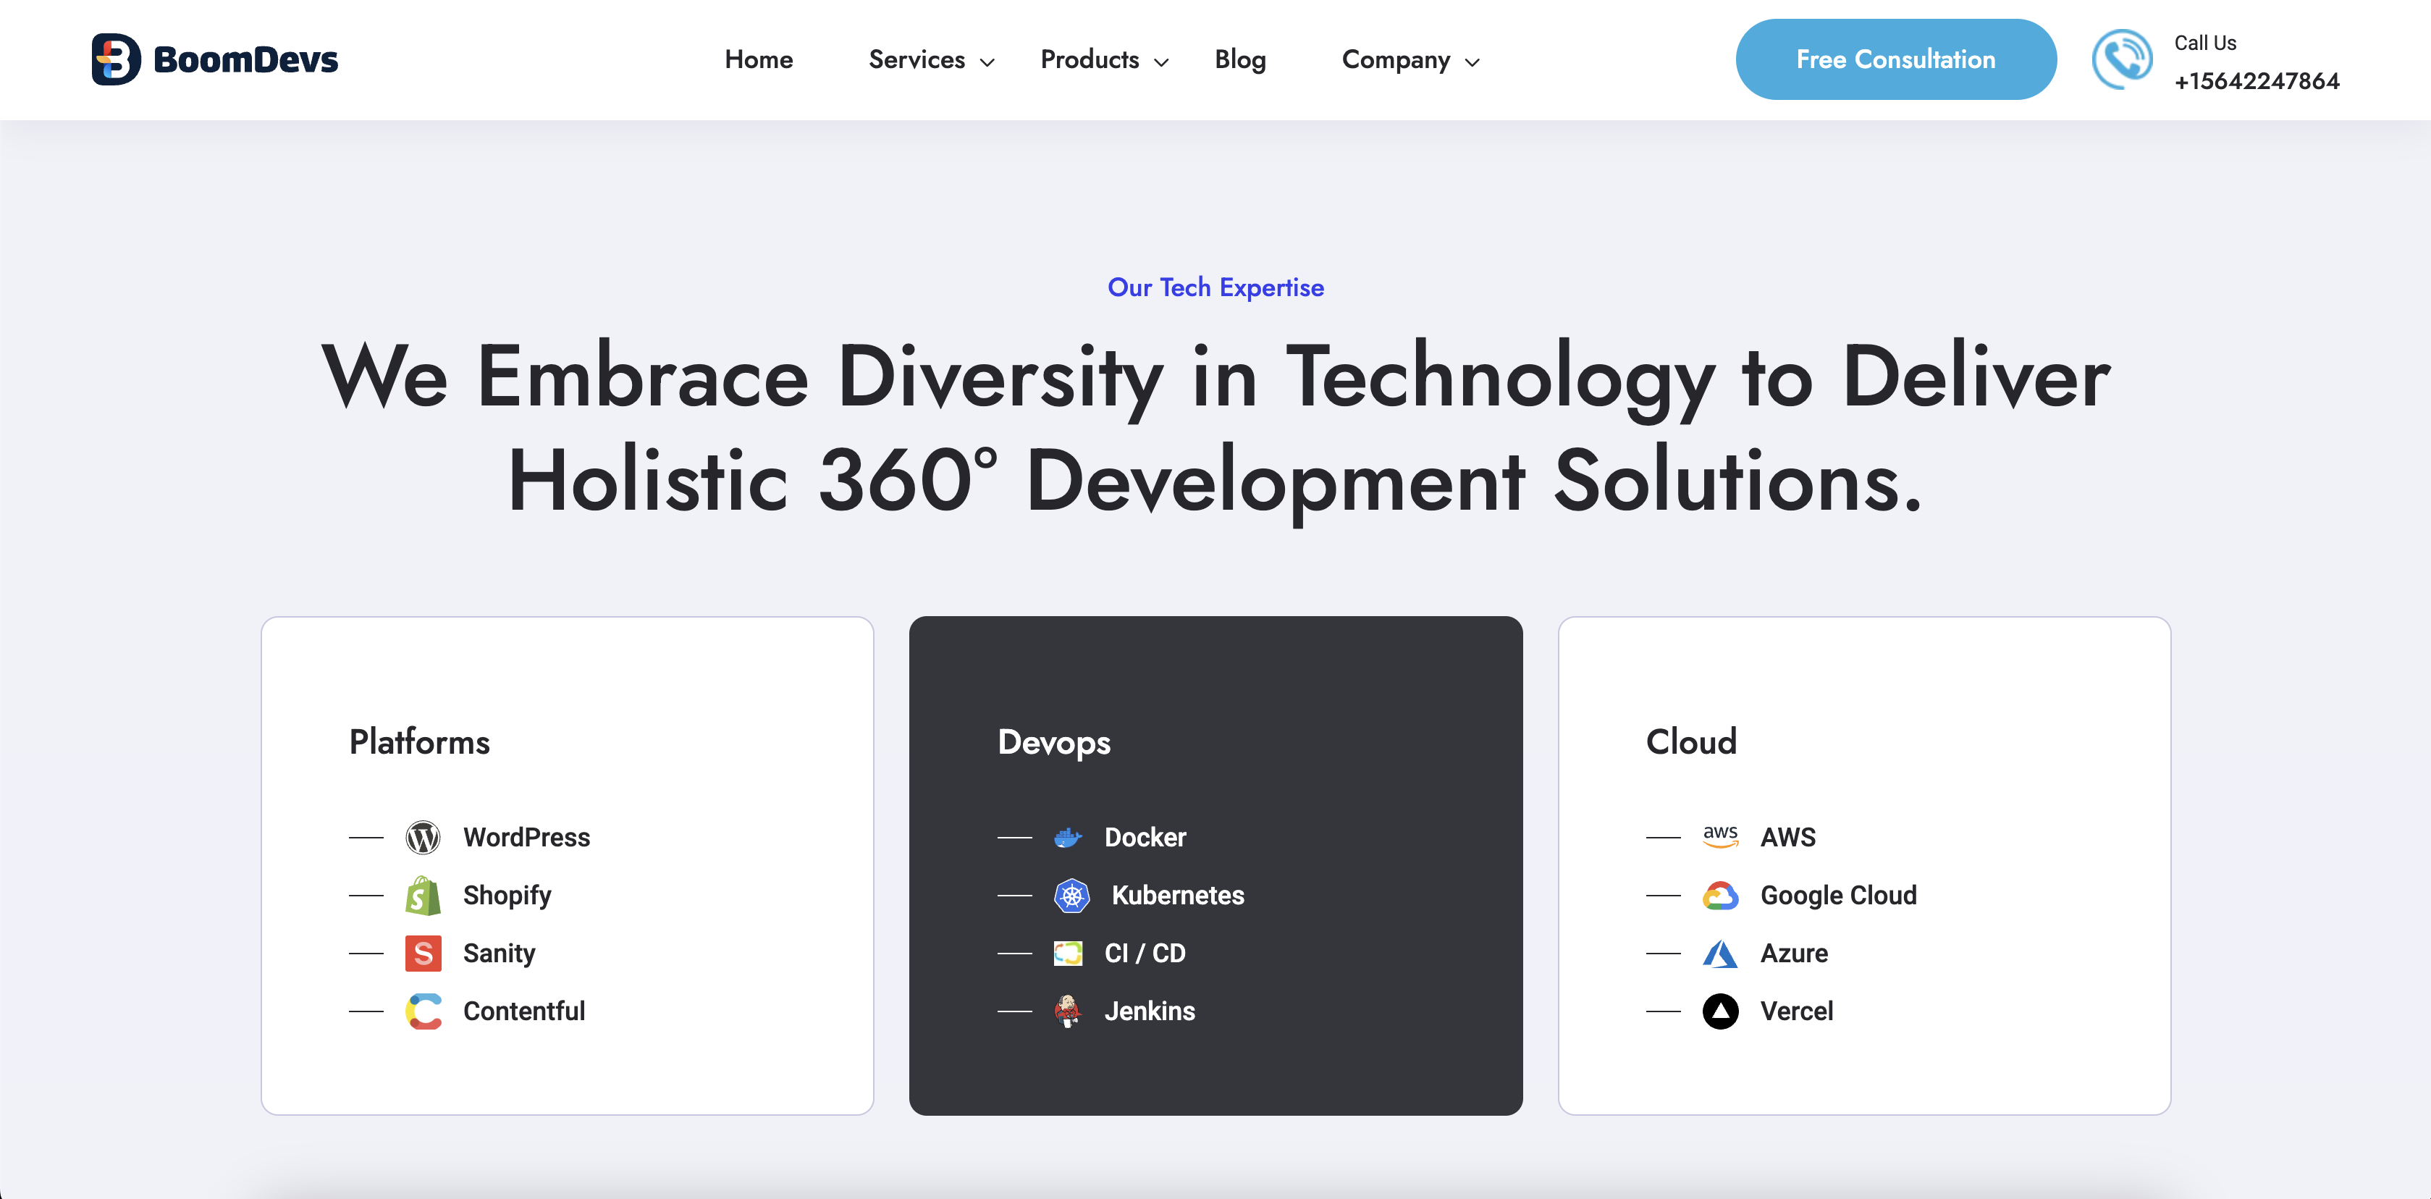
Task: Click the Jenkins butler icon
Action: click(1069, 1011)
